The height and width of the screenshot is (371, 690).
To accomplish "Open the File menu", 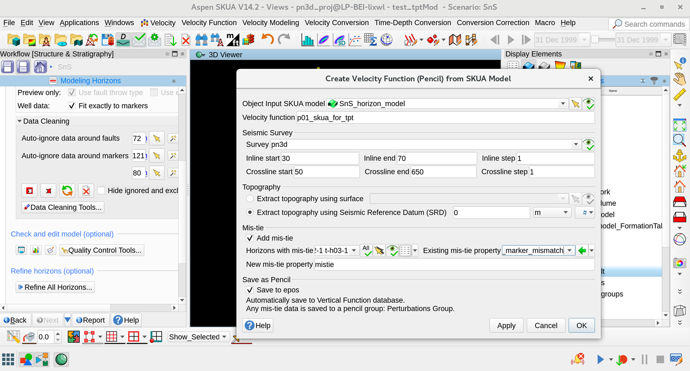I will [9, 22].
